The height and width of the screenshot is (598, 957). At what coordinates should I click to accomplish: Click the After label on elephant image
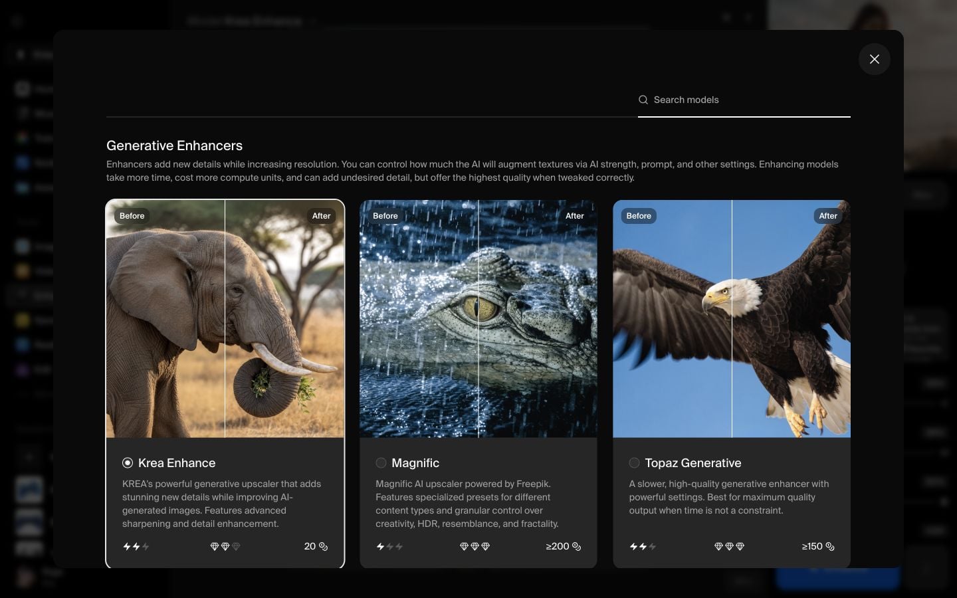pyautogui.click(x=322, y=216)
